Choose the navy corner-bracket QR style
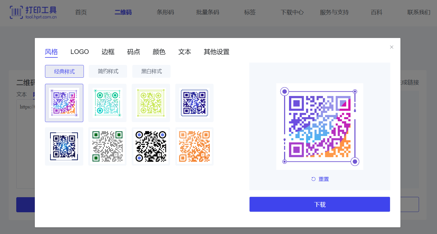Viewport: 437px width, 234px height. coord(64,146)
